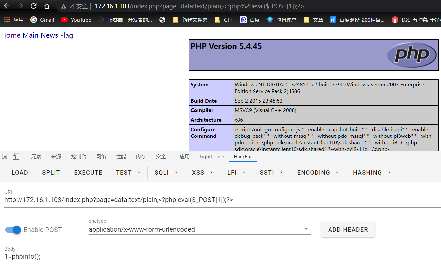The image size is (441, 271).
Task: Open the Main link on the page
Action: (x=31, y=35)
